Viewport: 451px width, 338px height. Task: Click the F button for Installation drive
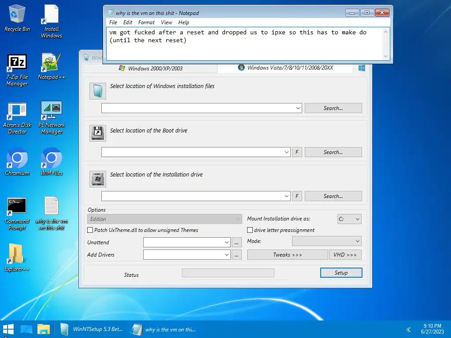(297, 196)
